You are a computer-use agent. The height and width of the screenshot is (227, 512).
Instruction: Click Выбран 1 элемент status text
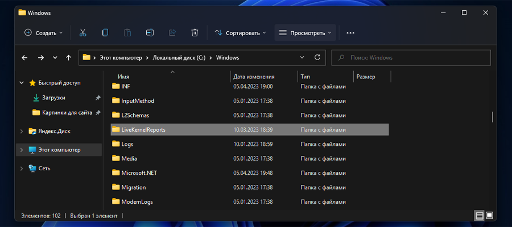click(93, 216)
